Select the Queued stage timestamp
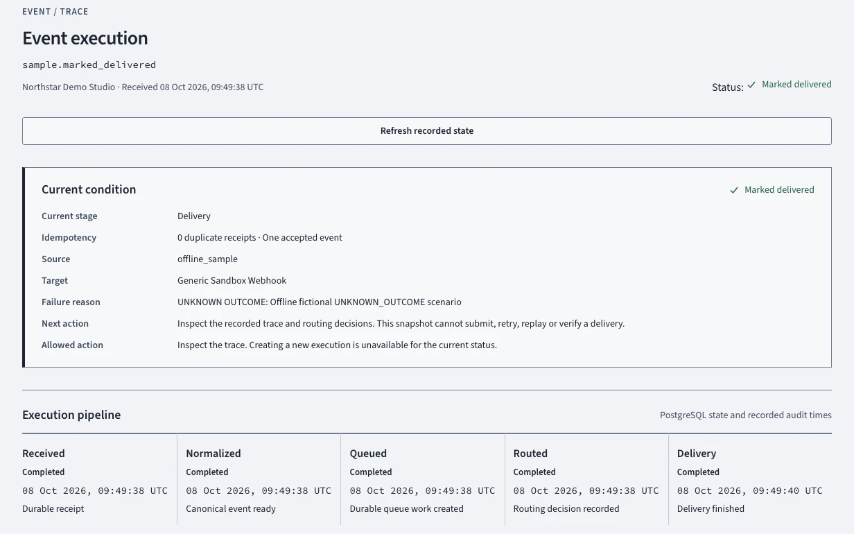The width and height of the screenshot is (854, 534). click(422, 490)
